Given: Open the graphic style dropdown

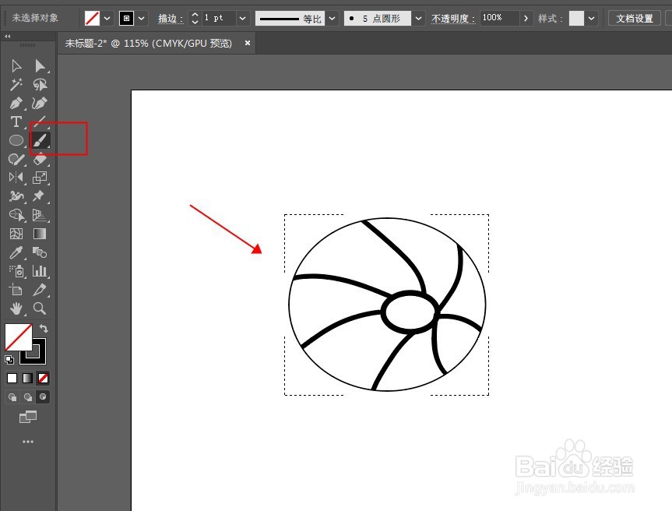Looking at the screenshot, I should click(592, 19).
